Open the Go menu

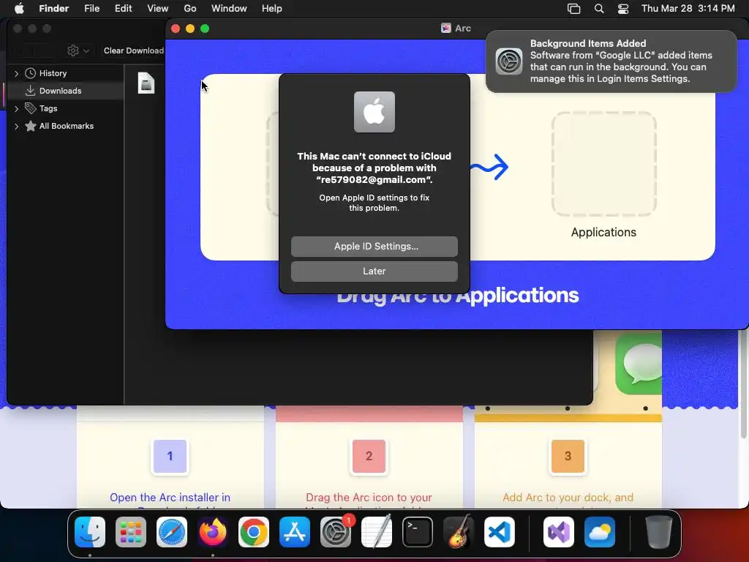190,9
